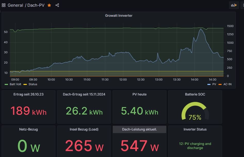The height and width of the screenshot is (157, 244).
Task: Click the green Batt Volt color swatch
Action: [6, 84]
